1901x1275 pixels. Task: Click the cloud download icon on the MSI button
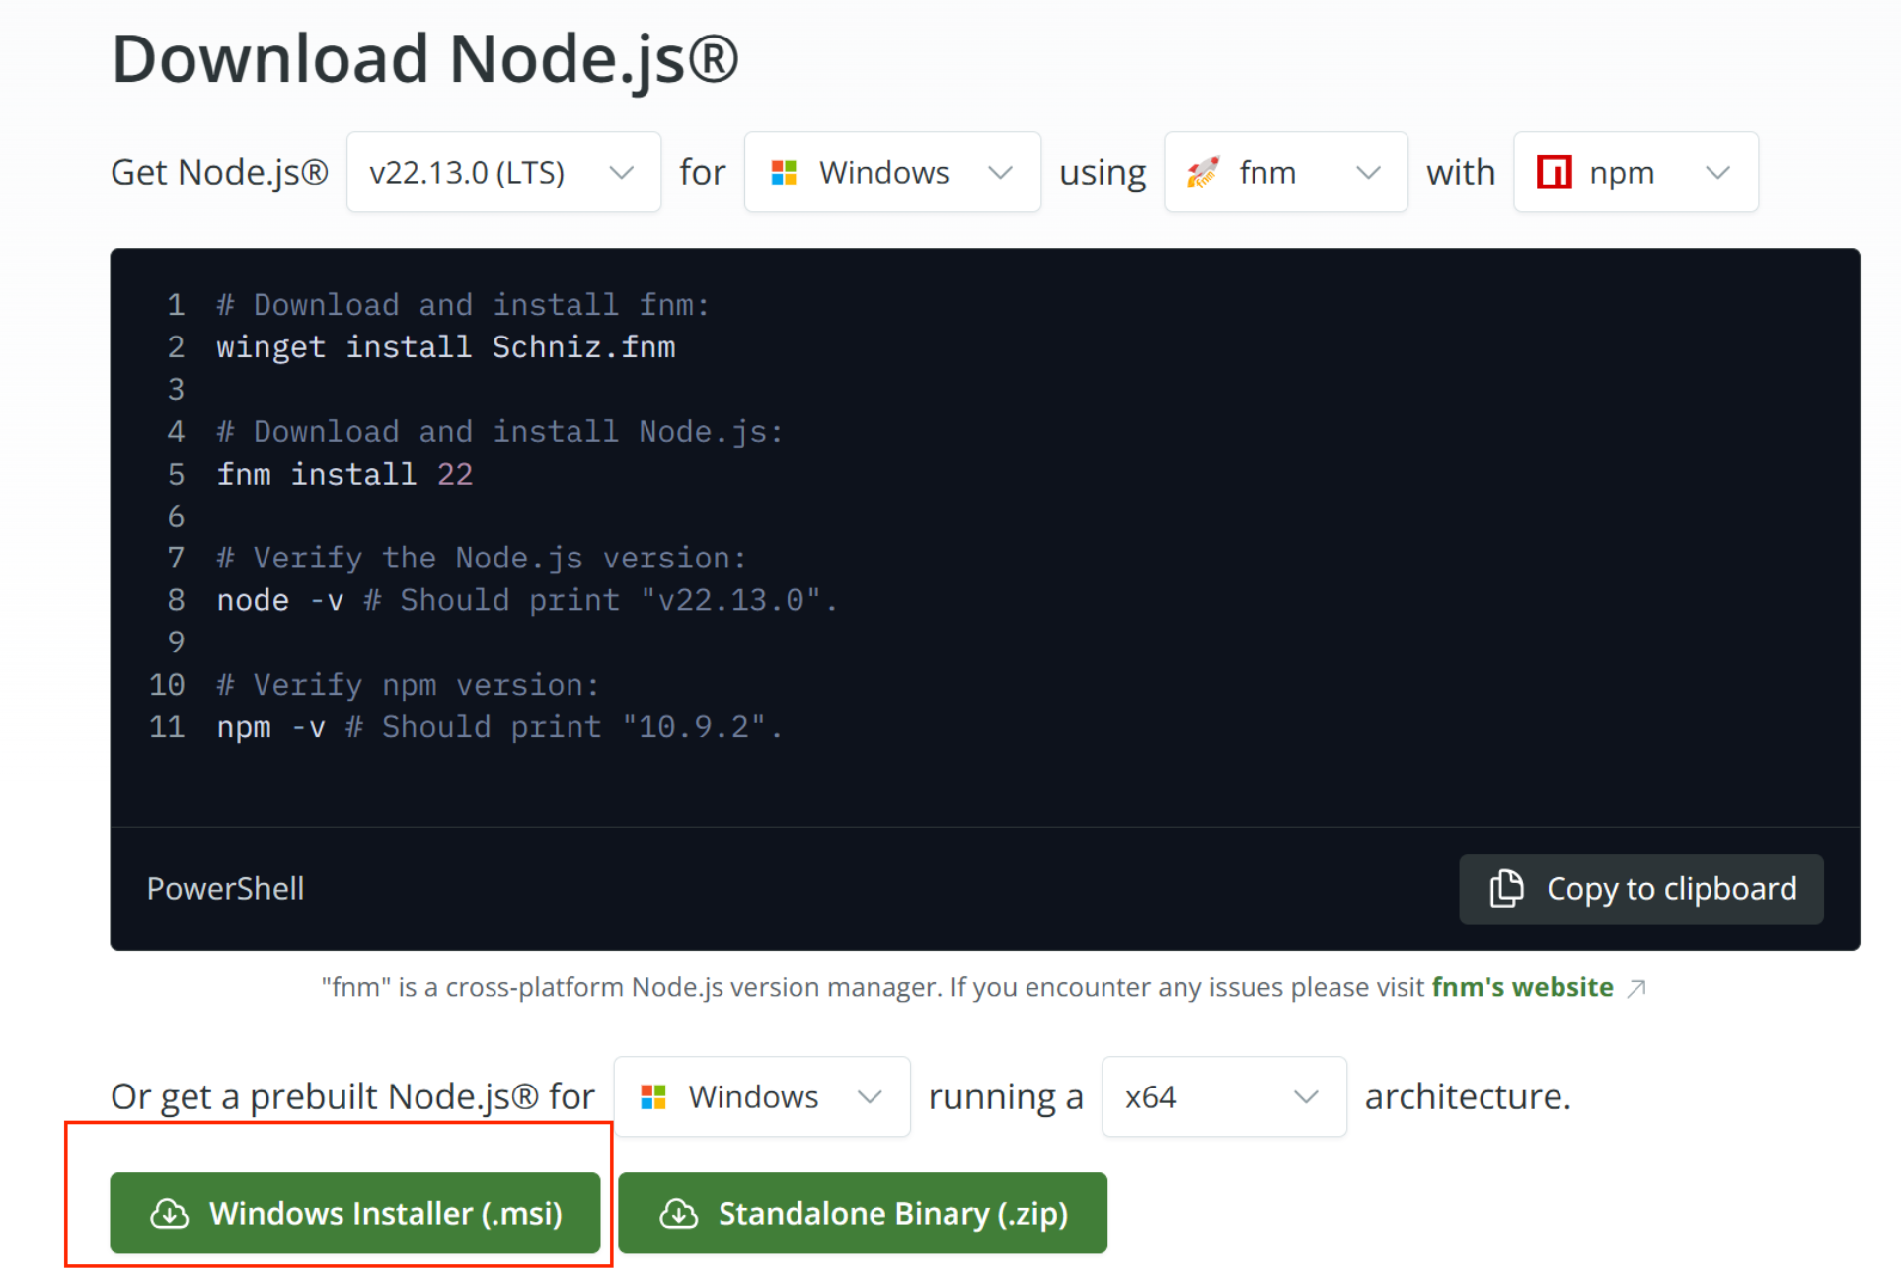tap(169, 1213)
